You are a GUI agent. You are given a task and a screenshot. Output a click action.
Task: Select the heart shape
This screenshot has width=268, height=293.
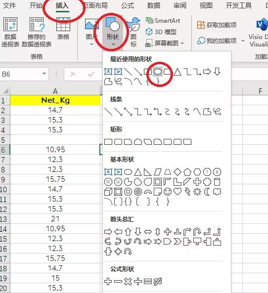coord(178,191)
